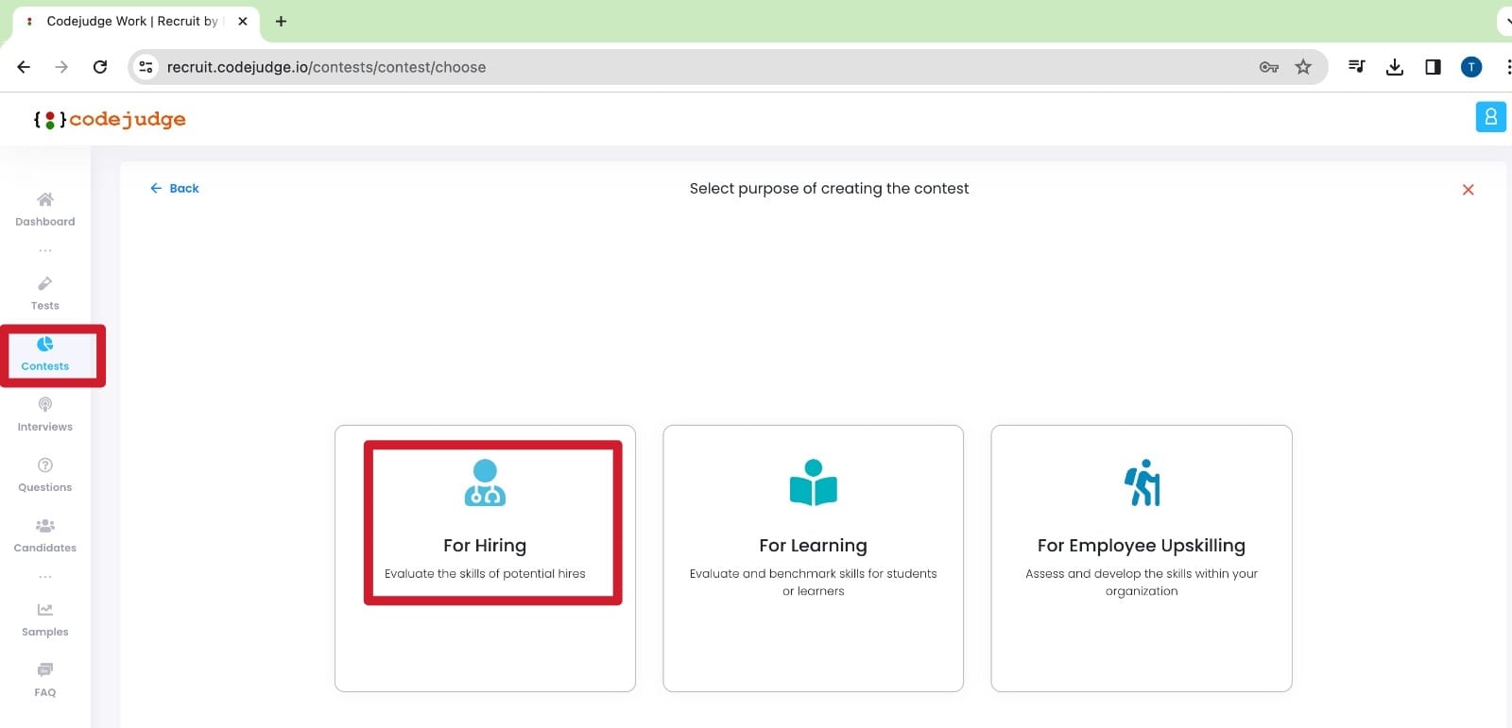Open the Tests sidebar section

point(44,294)
